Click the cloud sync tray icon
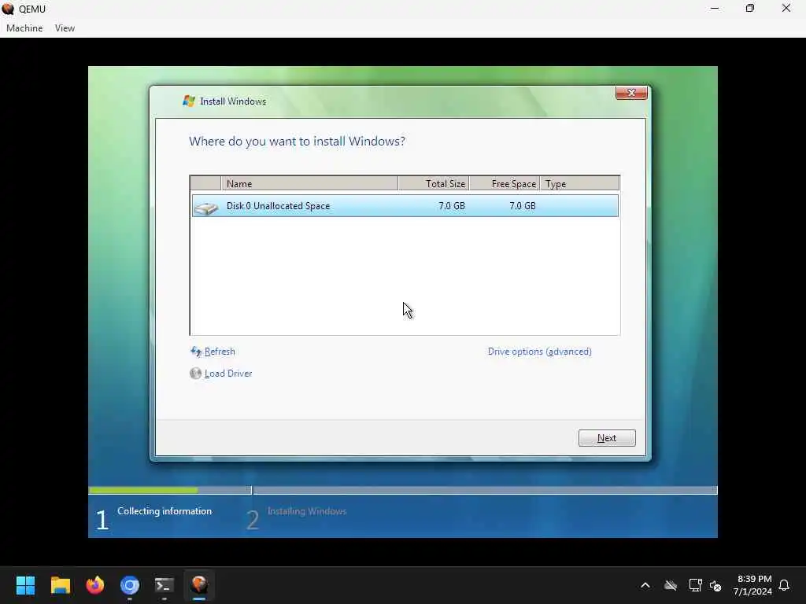 point(671,585)
